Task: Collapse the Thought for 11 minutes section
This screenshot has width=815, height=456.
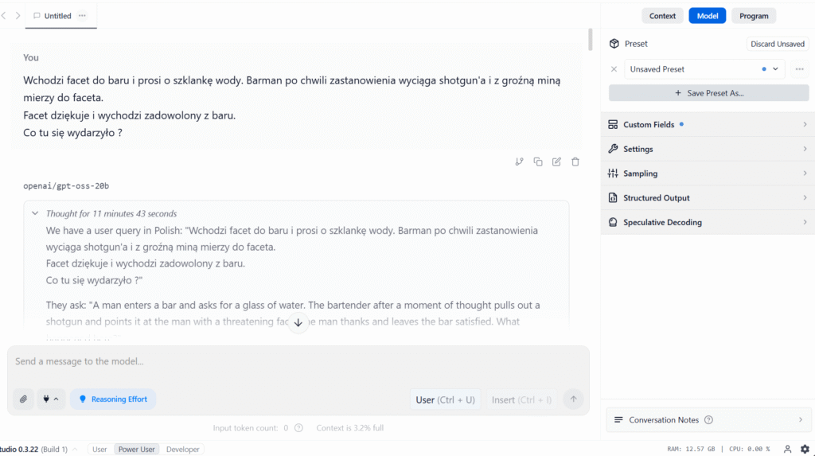Action: 35,213
